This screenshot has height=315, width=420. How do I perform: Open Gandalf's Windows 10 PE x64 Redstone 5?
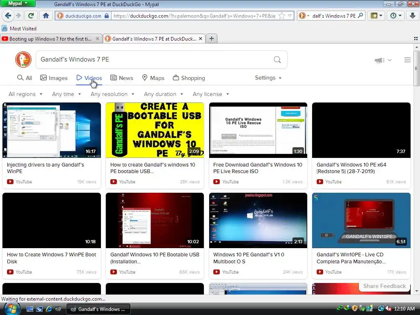tap(351, 168)
